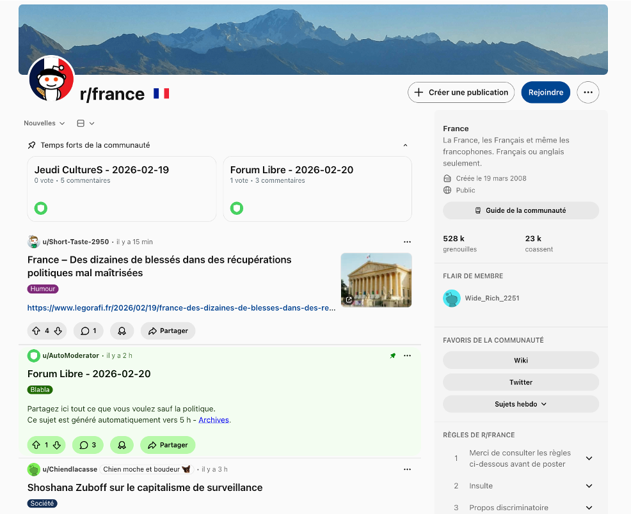Open the Wiki community favorite
The width and height of the screenshot is (631, 514).
point(521,361)
